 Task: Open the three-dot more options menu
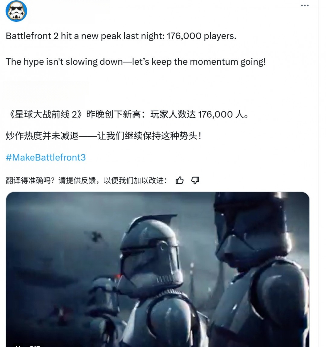[x=305, y=5]
